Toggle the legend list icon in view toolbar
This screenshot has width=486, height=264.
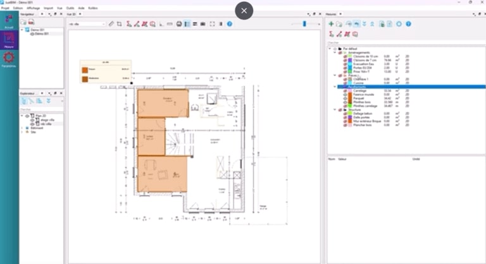(x=187, y=24)
